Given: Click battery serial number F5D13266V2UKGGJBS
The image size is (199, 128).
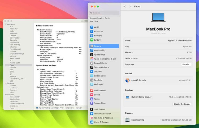Looking at the screenshot, I should click(66, 32).
